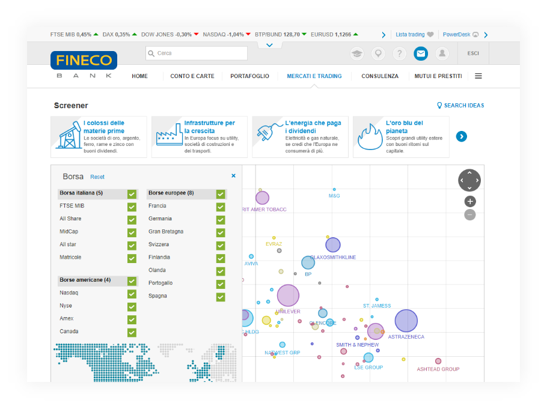Image resolution: width=547 pixels, height=409 pixels.
Task: Click the Lista trading heart icon
Action: click(430, 34)
